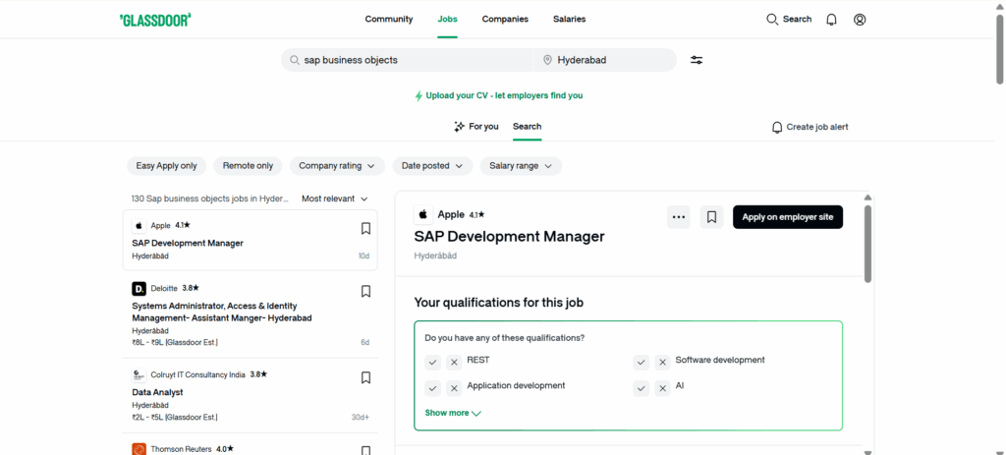Expand Salary range filter dropdown

(521, 165)
